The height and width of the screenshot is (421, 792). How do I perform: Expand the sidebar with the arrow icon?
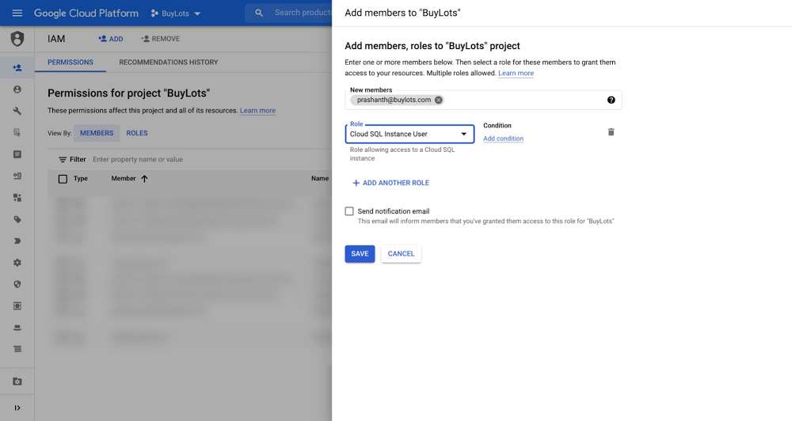coord(17,408)
